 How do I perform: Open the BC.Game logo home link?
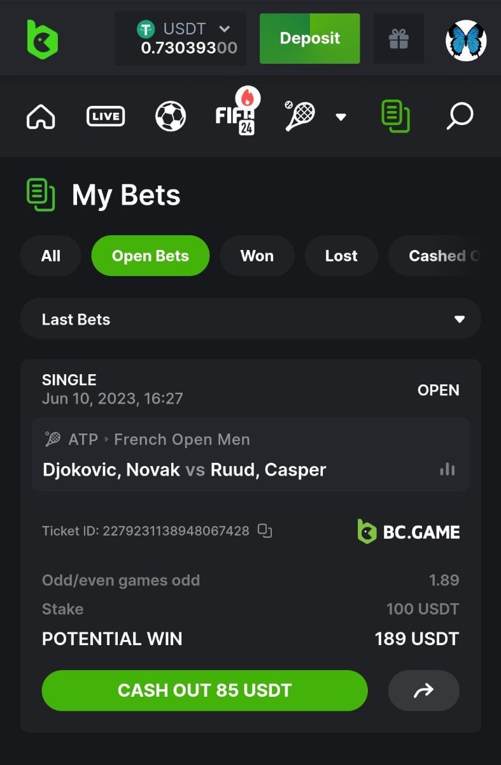[x=42, y=40]
